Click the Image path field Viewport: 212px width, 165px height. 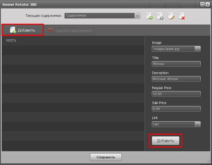click(x=173, y=49)
